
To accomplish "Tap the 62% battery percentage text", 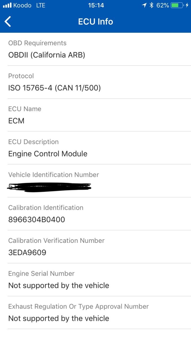I will (163, 5).
